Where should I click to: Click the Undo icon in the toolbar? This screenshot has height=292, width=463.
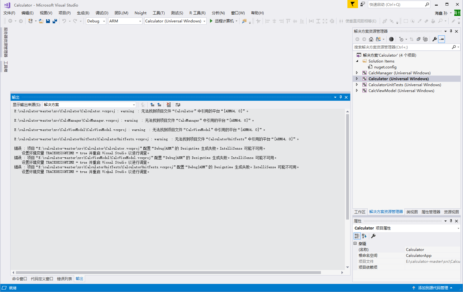[64, 21]
